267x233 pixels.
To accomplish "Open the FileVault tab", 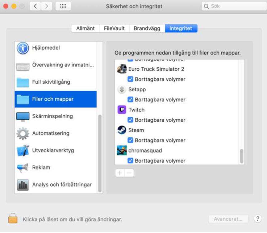I will 114,28.
